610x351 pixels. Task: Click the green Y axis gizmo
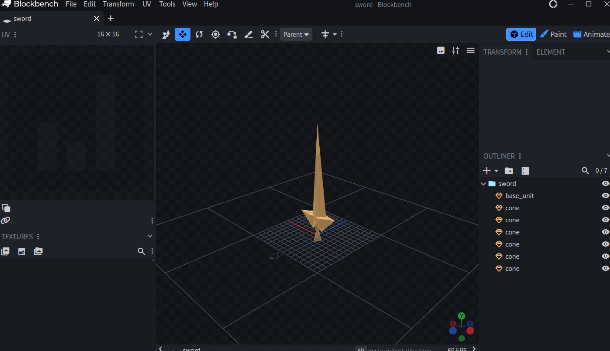[x=462, y=316]
